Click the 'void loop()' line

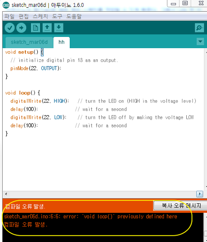22,93
